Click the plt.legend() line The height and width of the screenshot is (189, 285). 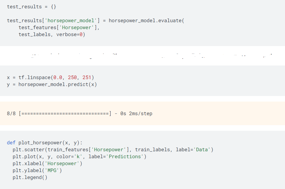point(30,177)
